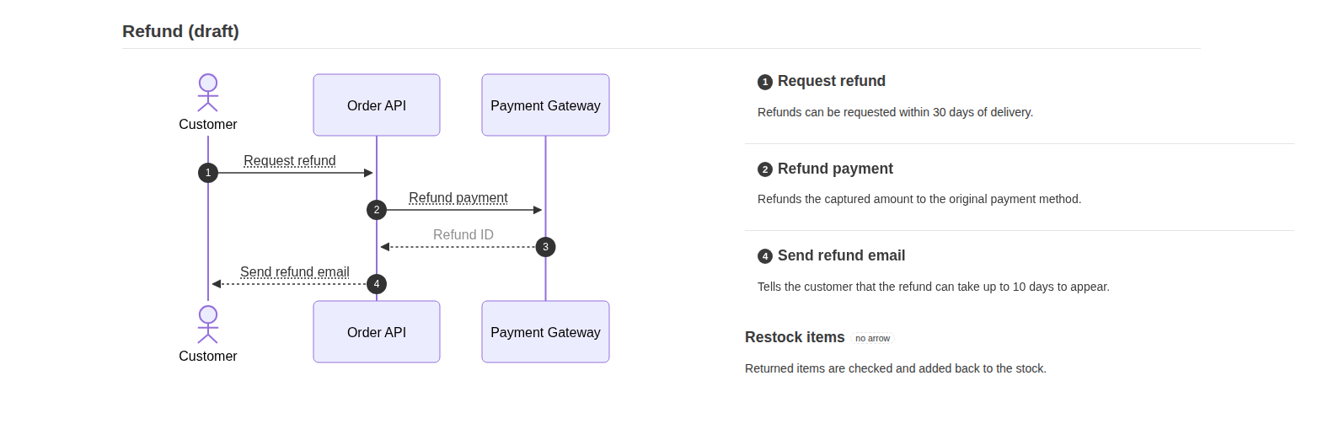Select the top Payment Gateway participant box

click(x=545, y=105)
